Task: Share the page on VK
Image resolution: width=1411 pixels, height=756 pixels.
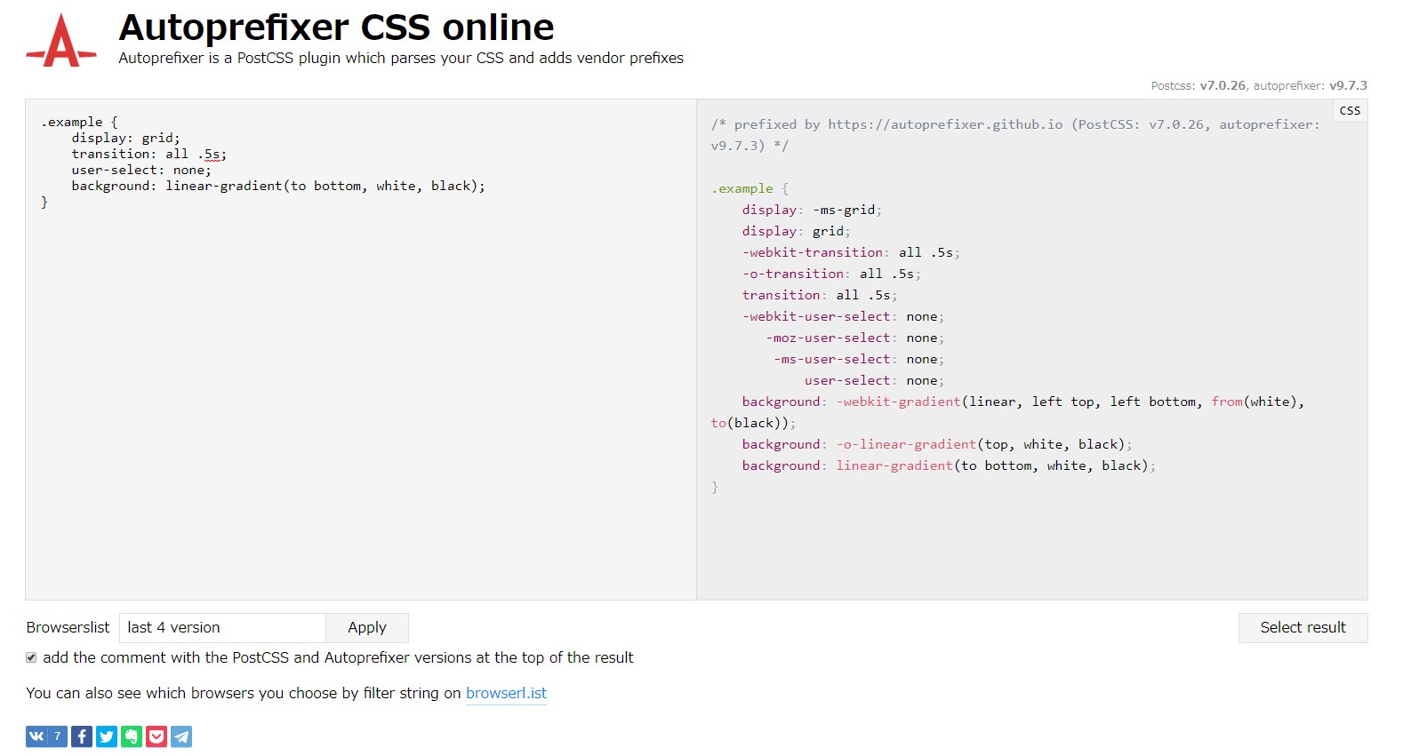Action: click(36, 736)
